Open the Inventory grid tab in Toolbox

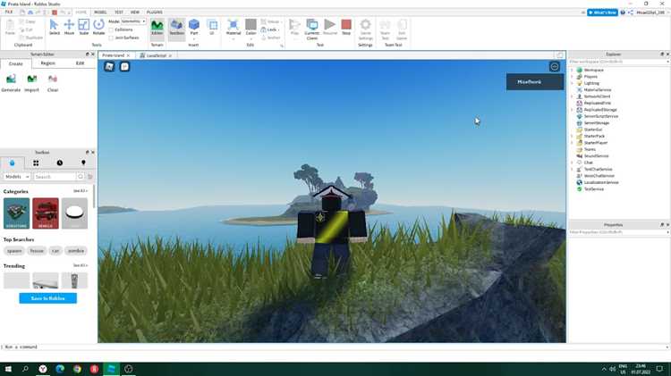tap(36, 163)
